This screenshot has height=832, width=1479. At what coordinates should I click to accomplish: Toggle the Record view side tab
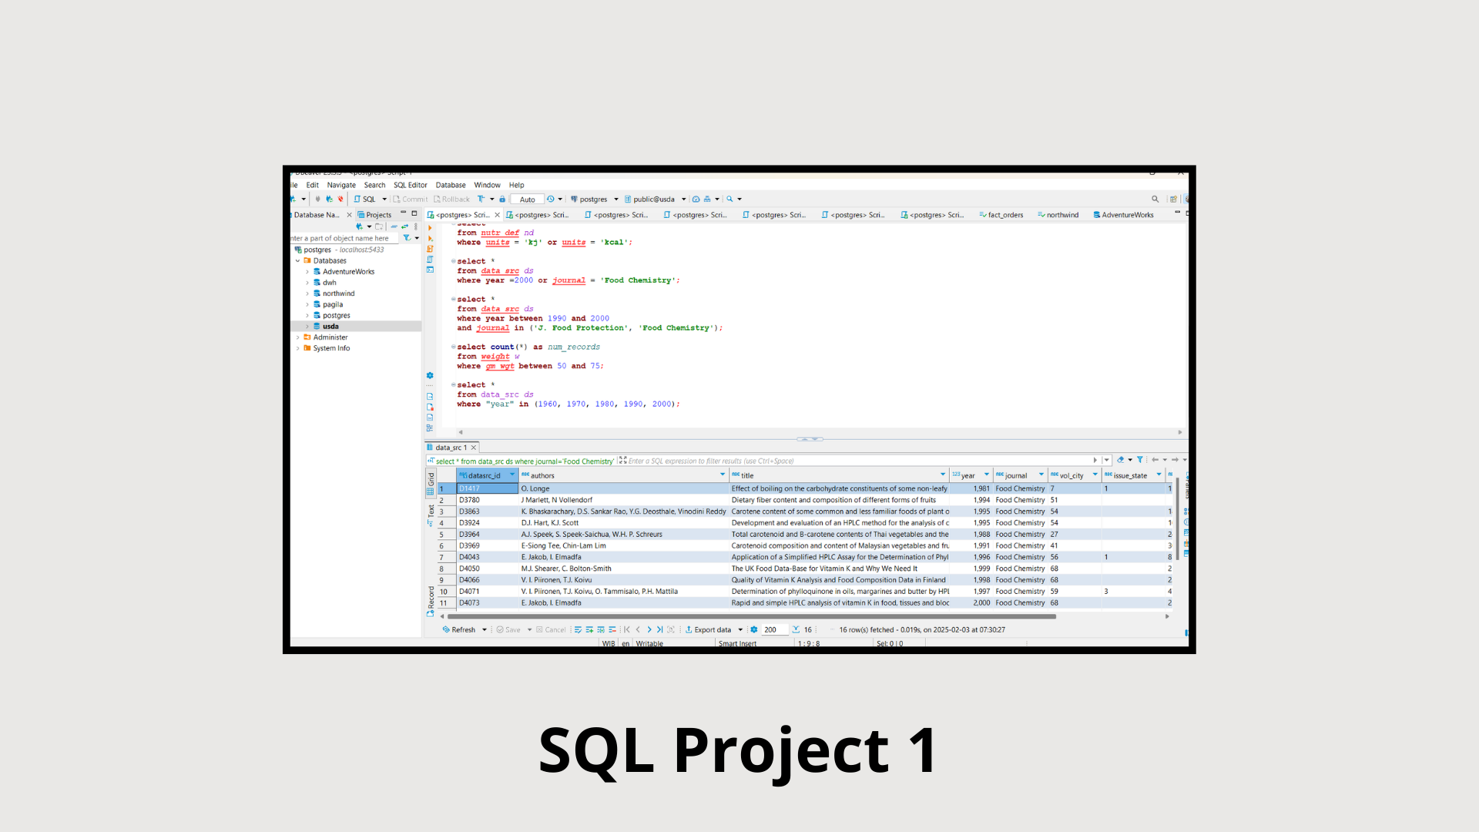click(x=431, y=602)
